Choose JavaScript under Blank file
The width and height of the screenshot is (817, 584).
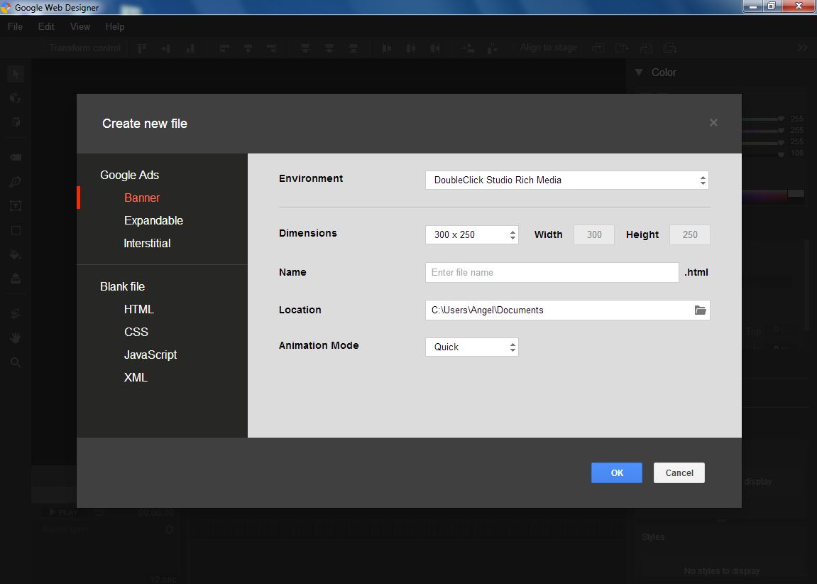[150, 355]
